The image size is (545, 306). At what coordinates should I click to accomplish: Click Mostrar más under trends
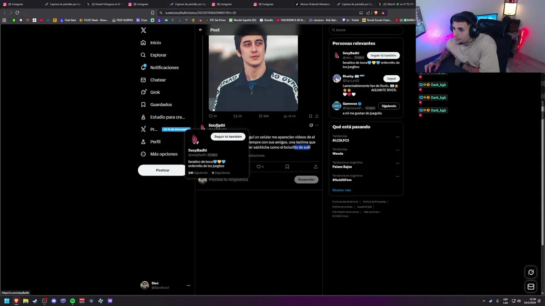point(341,190)
